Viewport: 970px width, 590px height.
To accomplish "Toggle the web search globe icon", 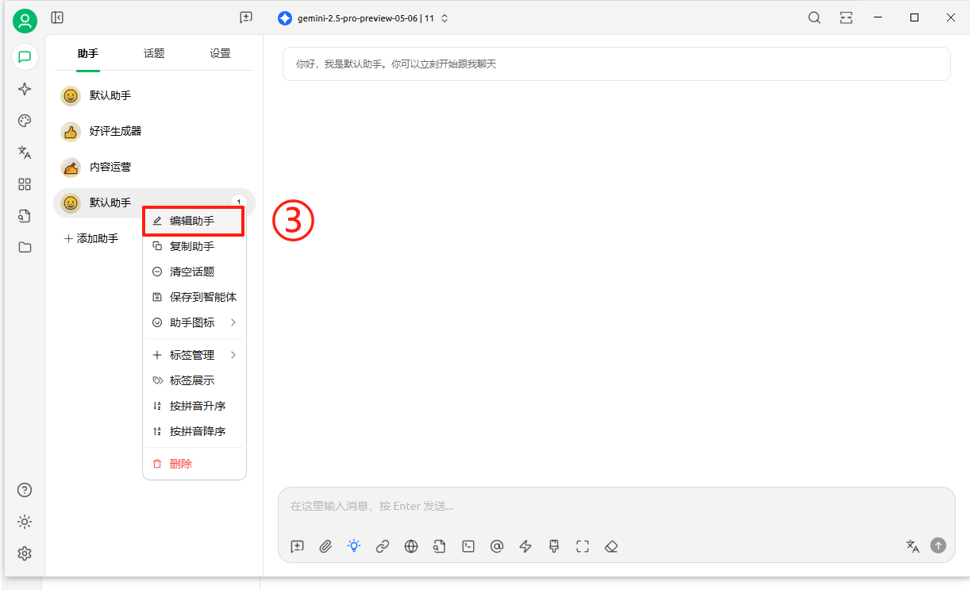I will click(411, 546).
